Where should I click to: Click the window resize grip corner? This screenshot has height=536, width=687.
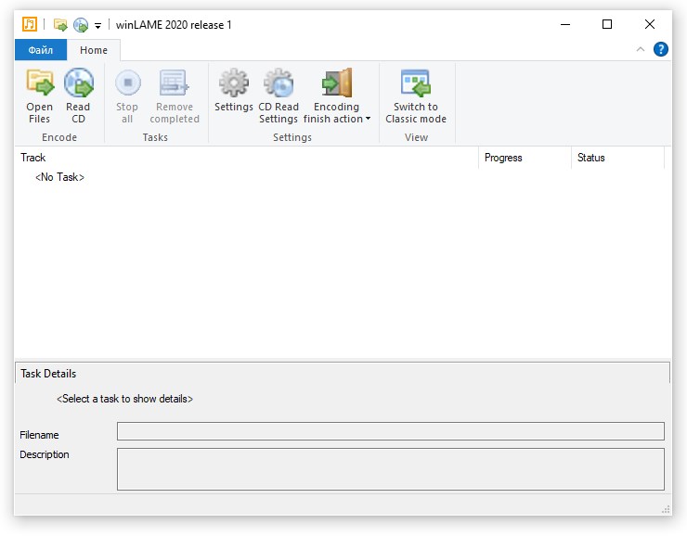pos(666,509)
